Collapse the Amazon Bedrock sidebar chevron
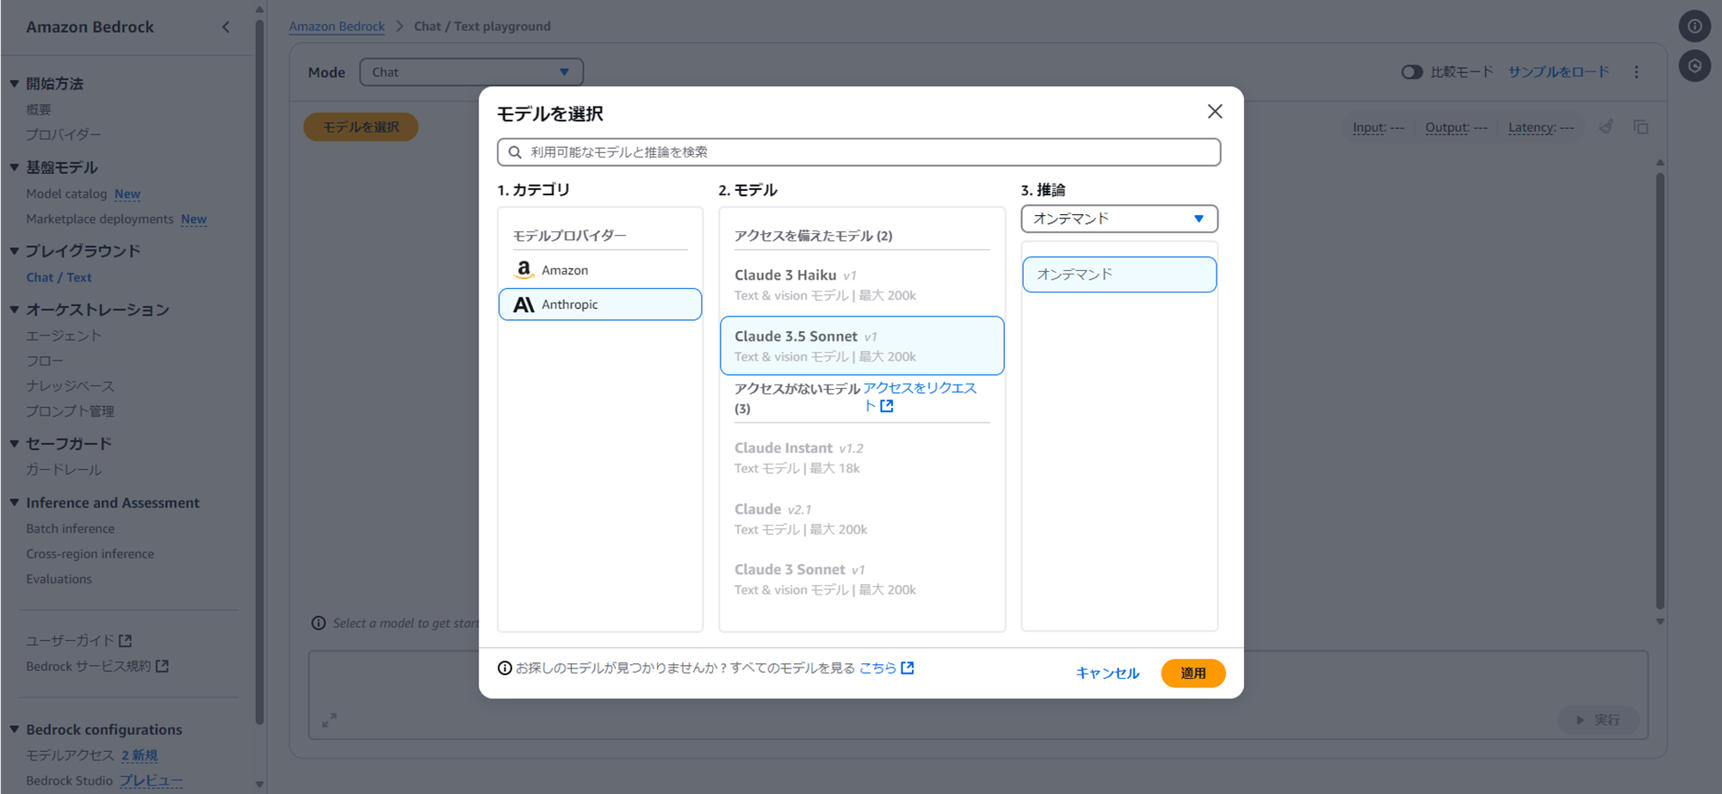This screenshot has width=1722, height=794. pyautogui.click(x=226, y=27)
